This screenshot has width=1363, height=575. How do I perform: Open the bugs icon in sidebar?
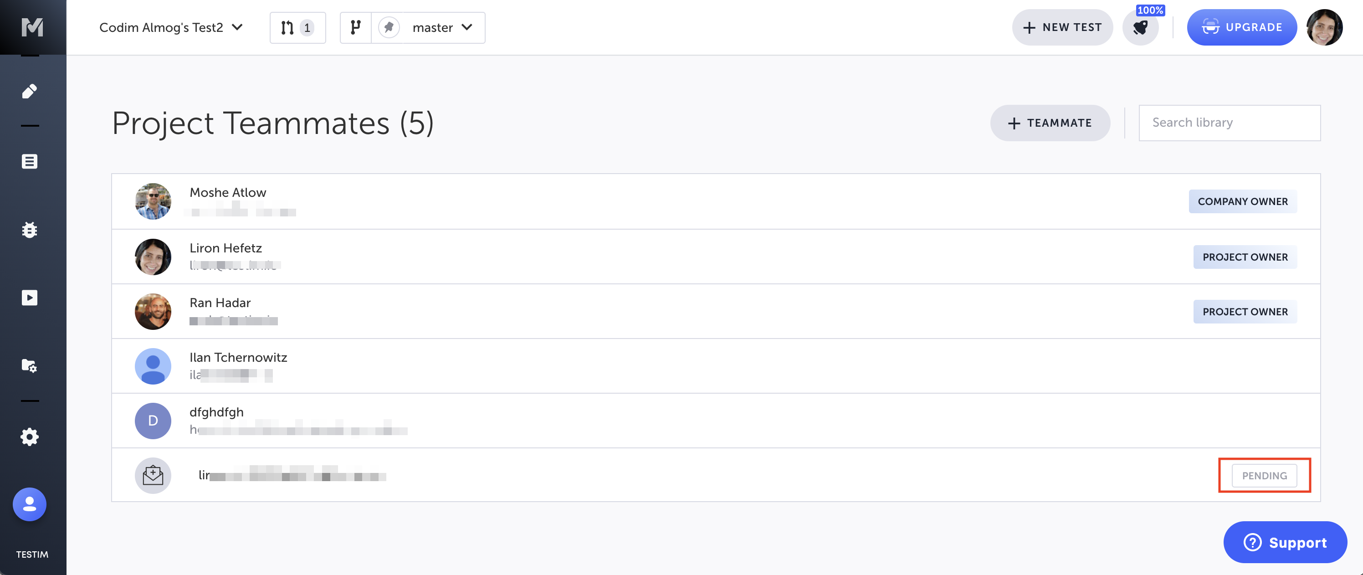pyautogui.click(x=30, y=230)
